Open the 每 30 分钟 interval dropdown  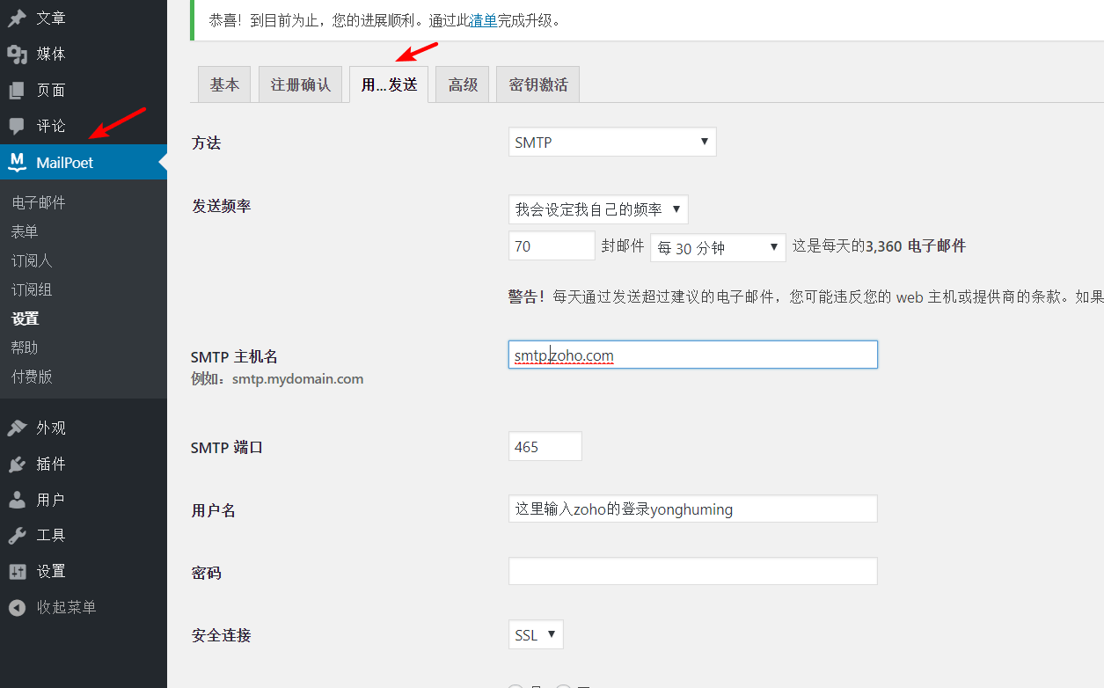718,247
